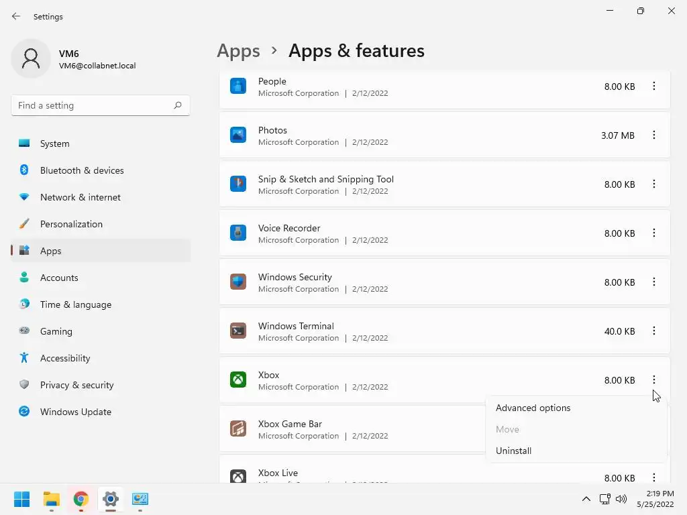Image resolution: width=687 pixels, height=515 pixels.
Task: Choose Uninstall from the Xbox menu
Action: [x=513, y=451]
